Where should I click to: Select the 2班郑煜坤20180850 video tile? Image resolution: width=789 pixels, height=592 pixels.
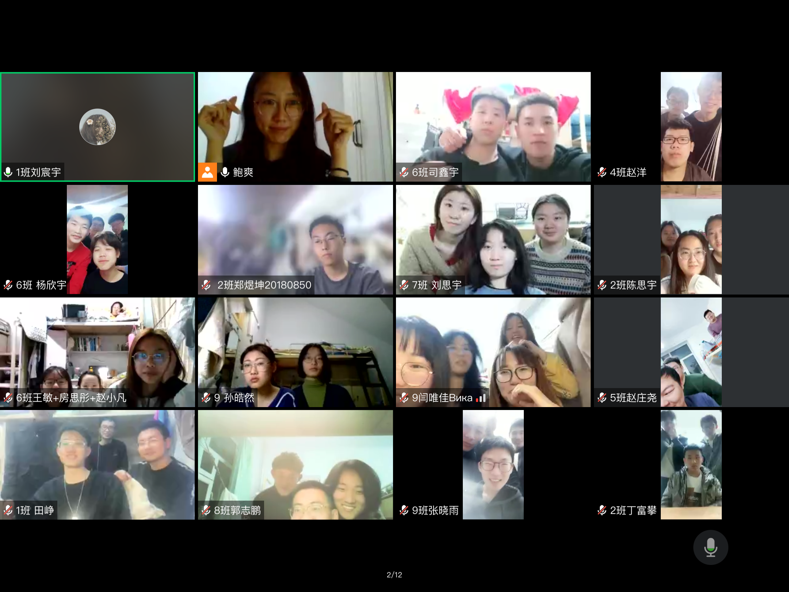click(x=296, y=240)
